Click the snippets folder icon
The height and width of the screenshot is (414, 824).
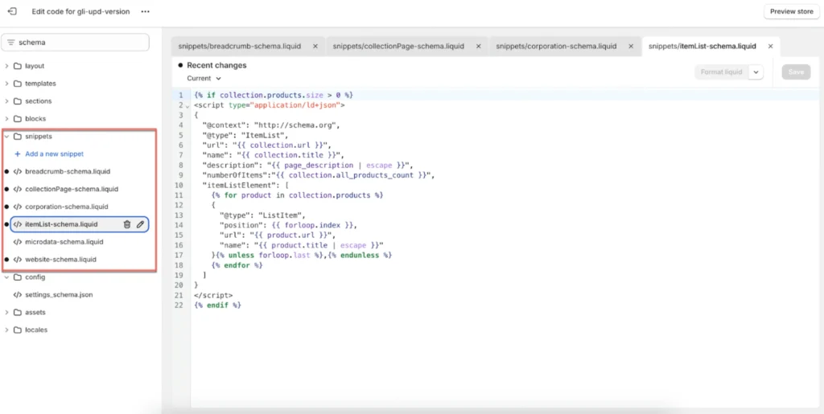(x=18, y=137)
